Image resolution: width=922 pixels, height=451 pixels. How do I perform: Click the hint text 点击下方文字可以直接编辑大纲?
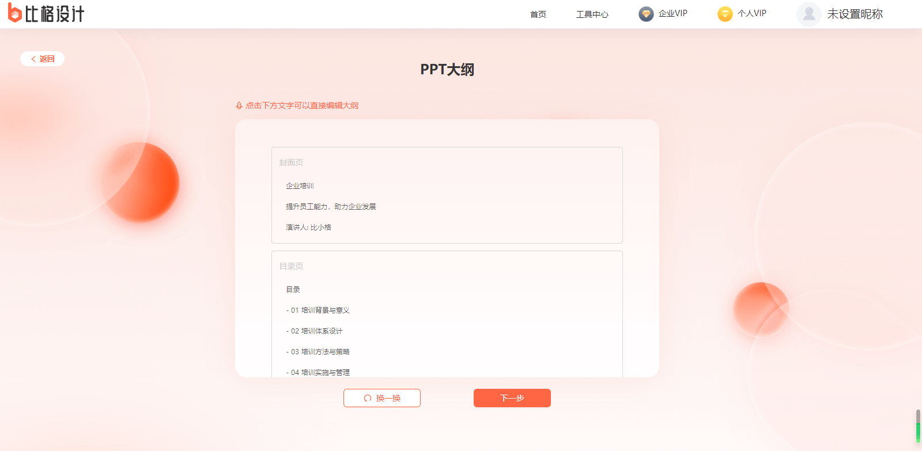click(302, 105)
